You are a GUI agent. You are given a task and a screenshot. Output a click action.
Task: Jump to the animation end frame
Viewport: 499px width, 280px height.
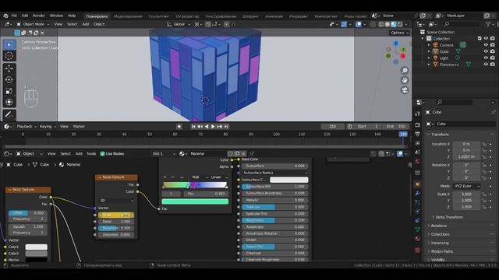226,126
